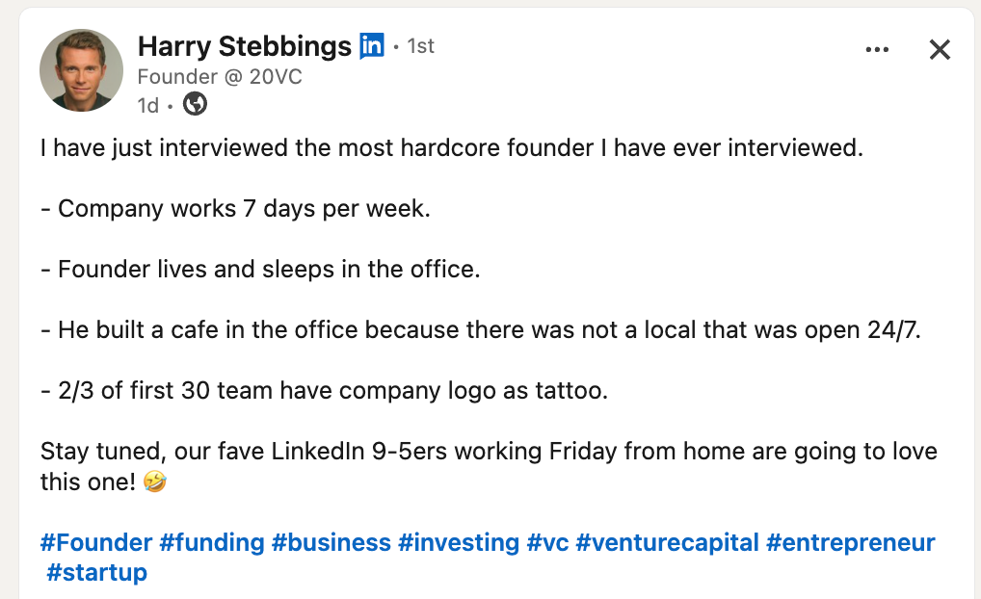The height and width of the screenshot is (599, 981).
Task: Follow the #business hashtag link
Action: (331, 542)
